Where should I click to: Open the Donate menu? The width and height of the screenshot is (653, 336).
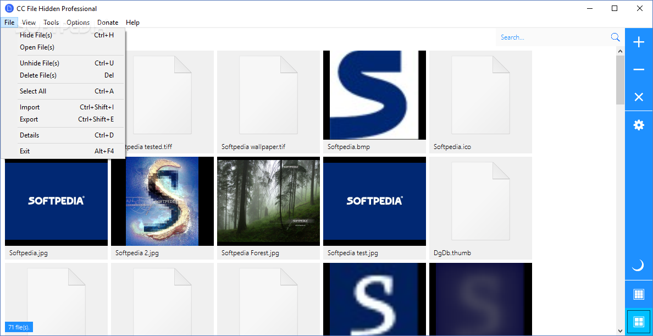click(x=108, y=23)
